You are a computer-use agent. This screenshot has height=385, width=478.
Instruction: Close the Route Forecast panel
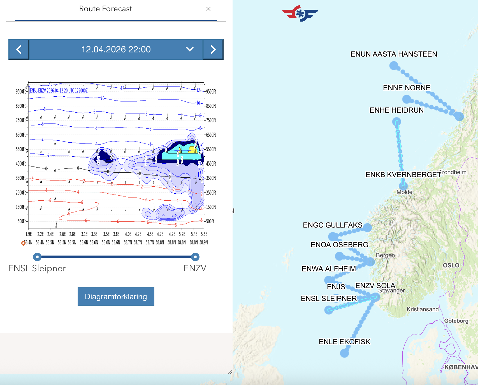coord(208,9)
